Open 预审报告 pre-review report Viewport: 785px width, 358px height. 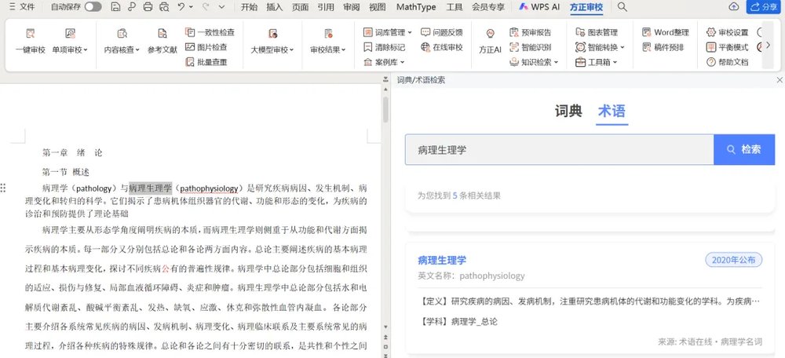530,32
